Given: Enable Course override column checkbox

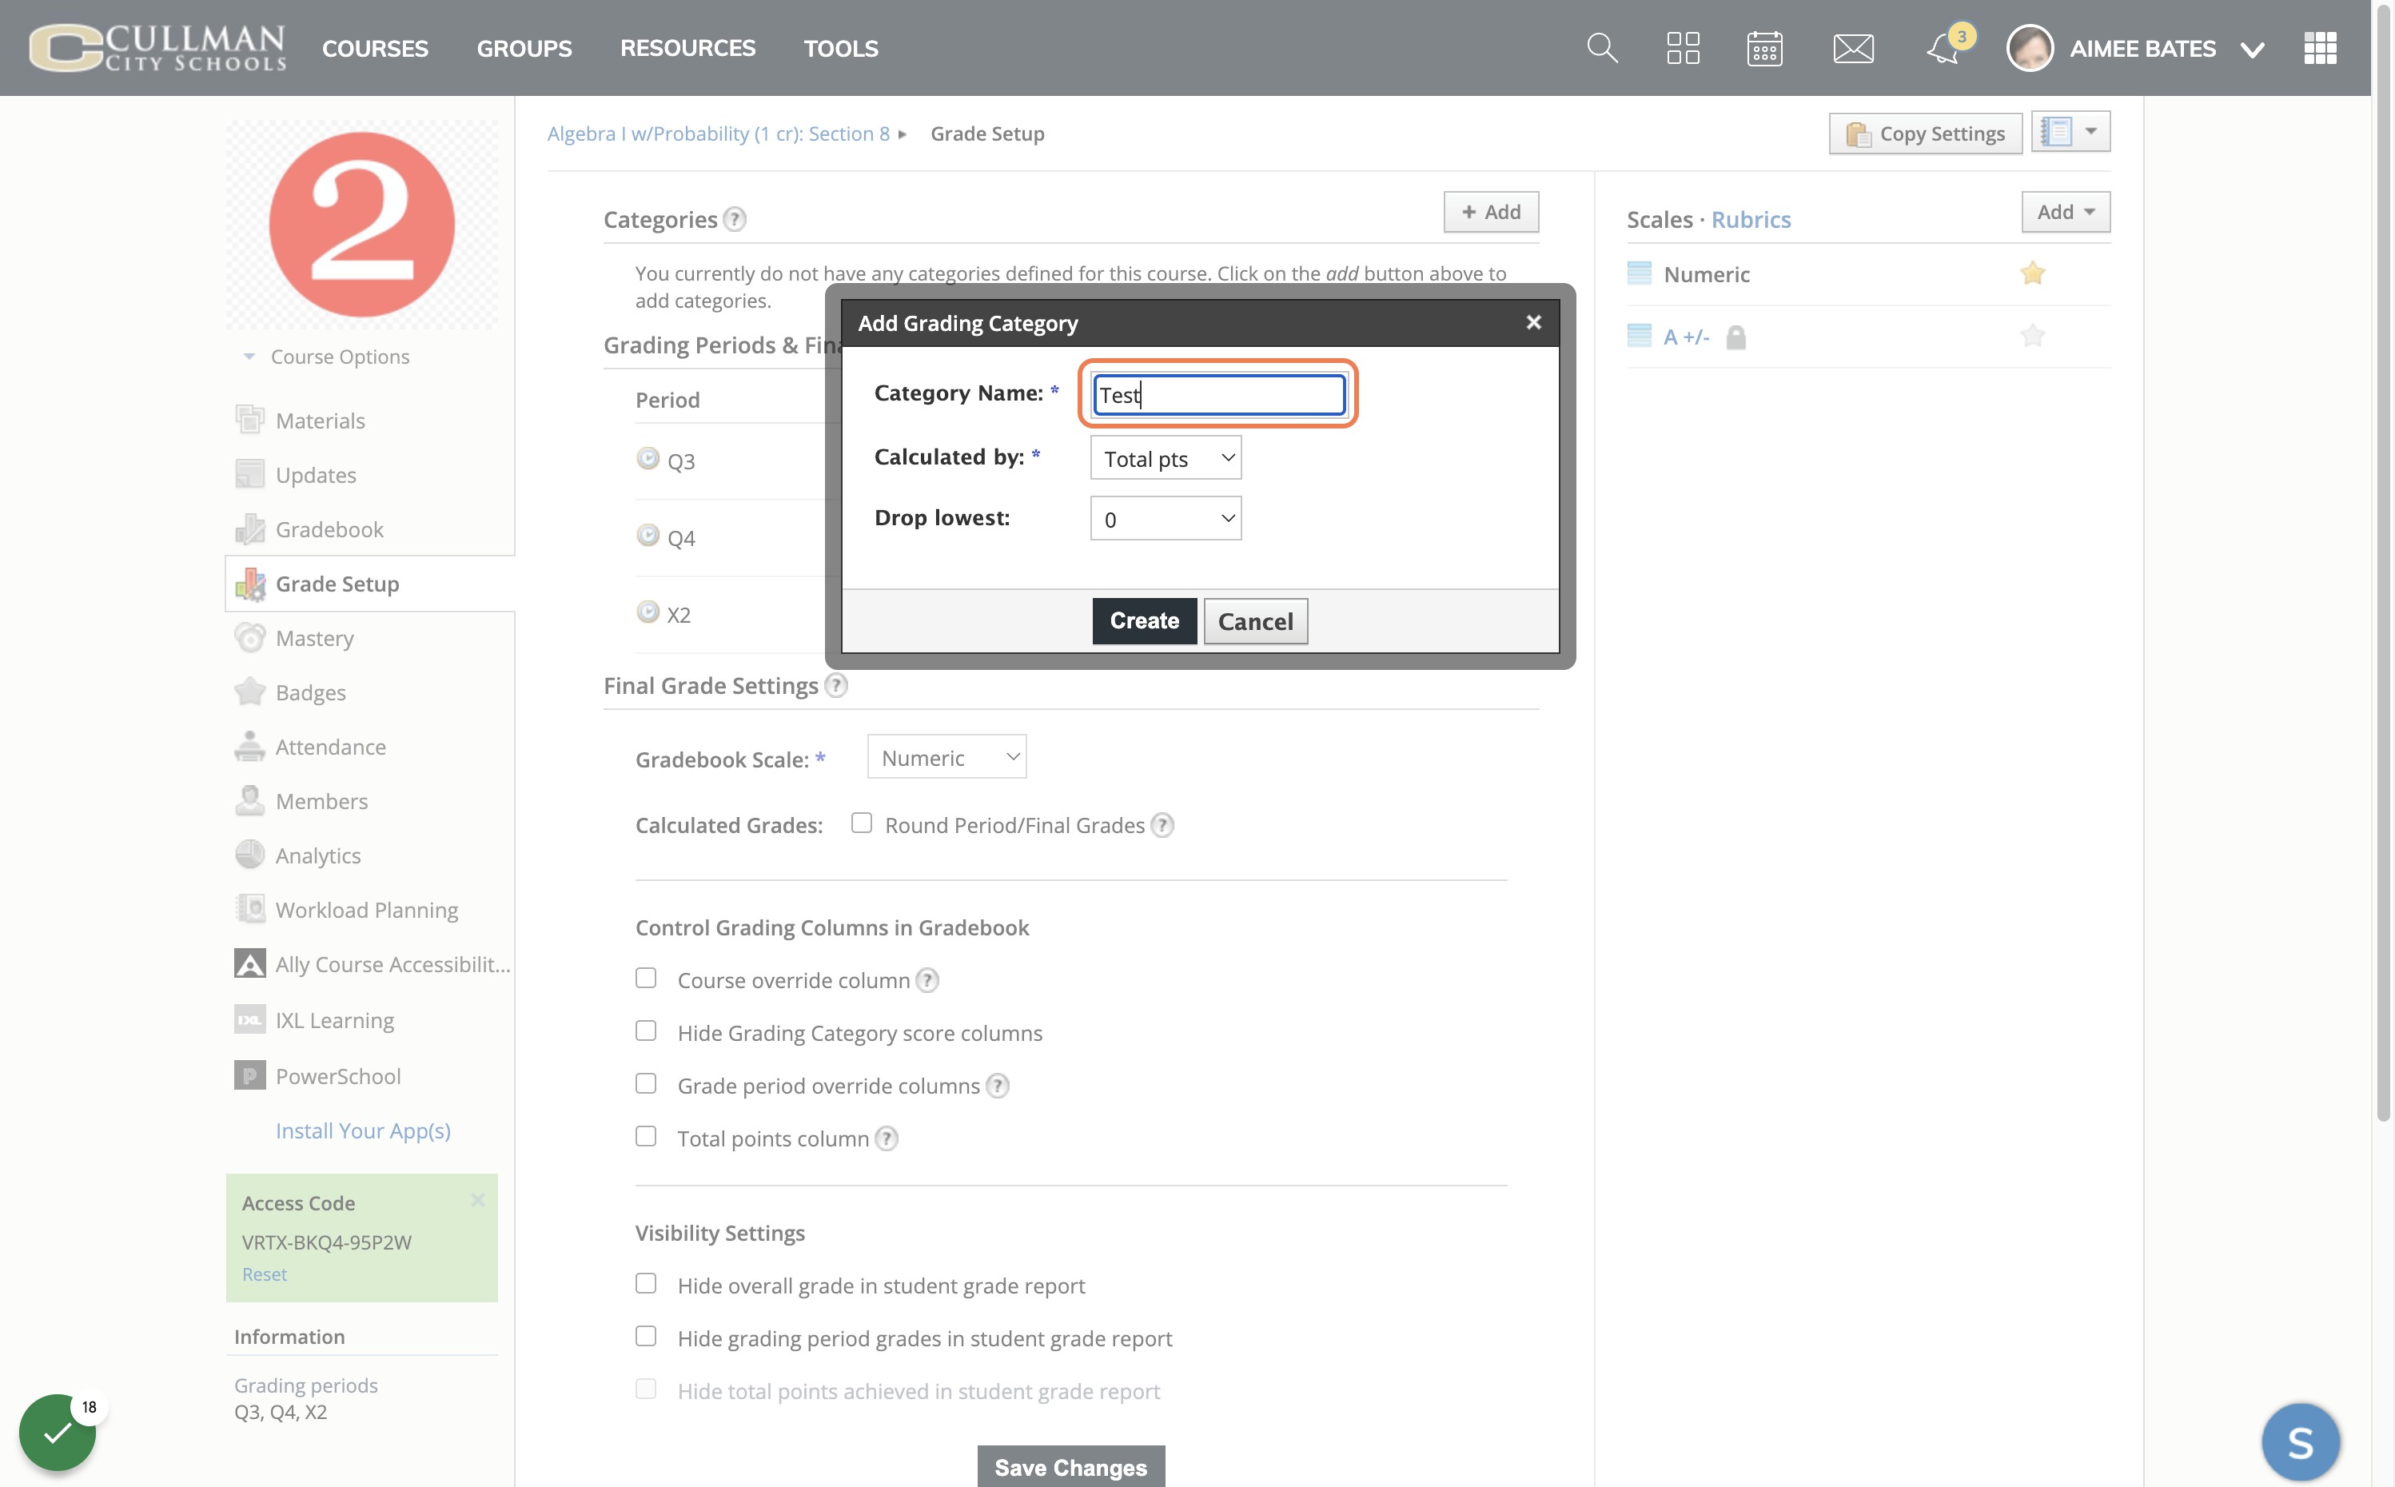Looking at the screenshot, I should click(x=646, y=979).
